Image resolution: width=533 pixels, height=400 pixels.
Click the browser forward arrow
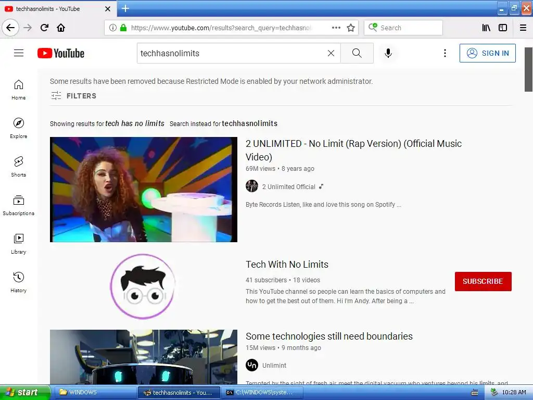(28, 28)
